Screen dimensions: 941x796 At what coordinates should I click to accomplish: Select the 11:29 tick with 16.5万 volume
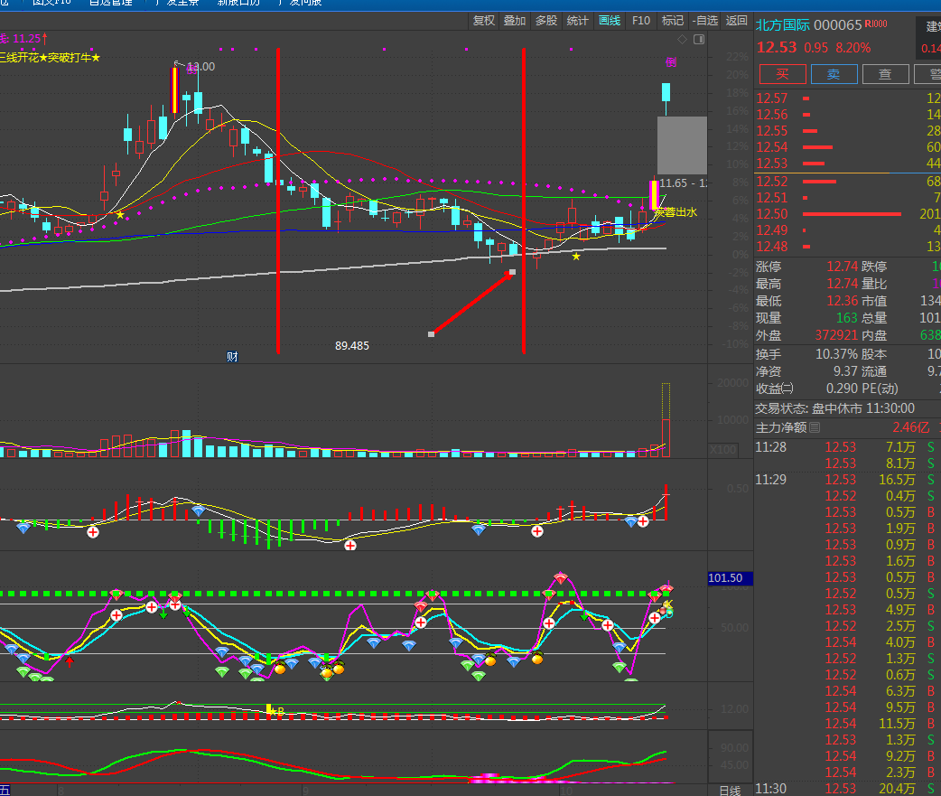tap(847, 480)
